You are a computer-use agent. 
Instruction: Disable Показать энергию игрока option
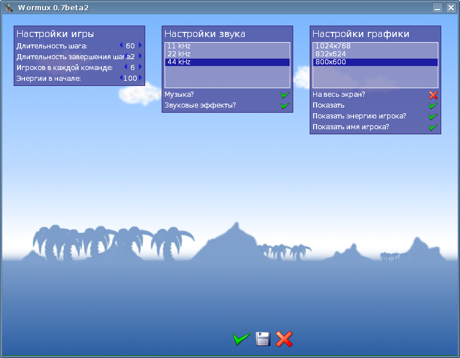click(x=433, y=116)
